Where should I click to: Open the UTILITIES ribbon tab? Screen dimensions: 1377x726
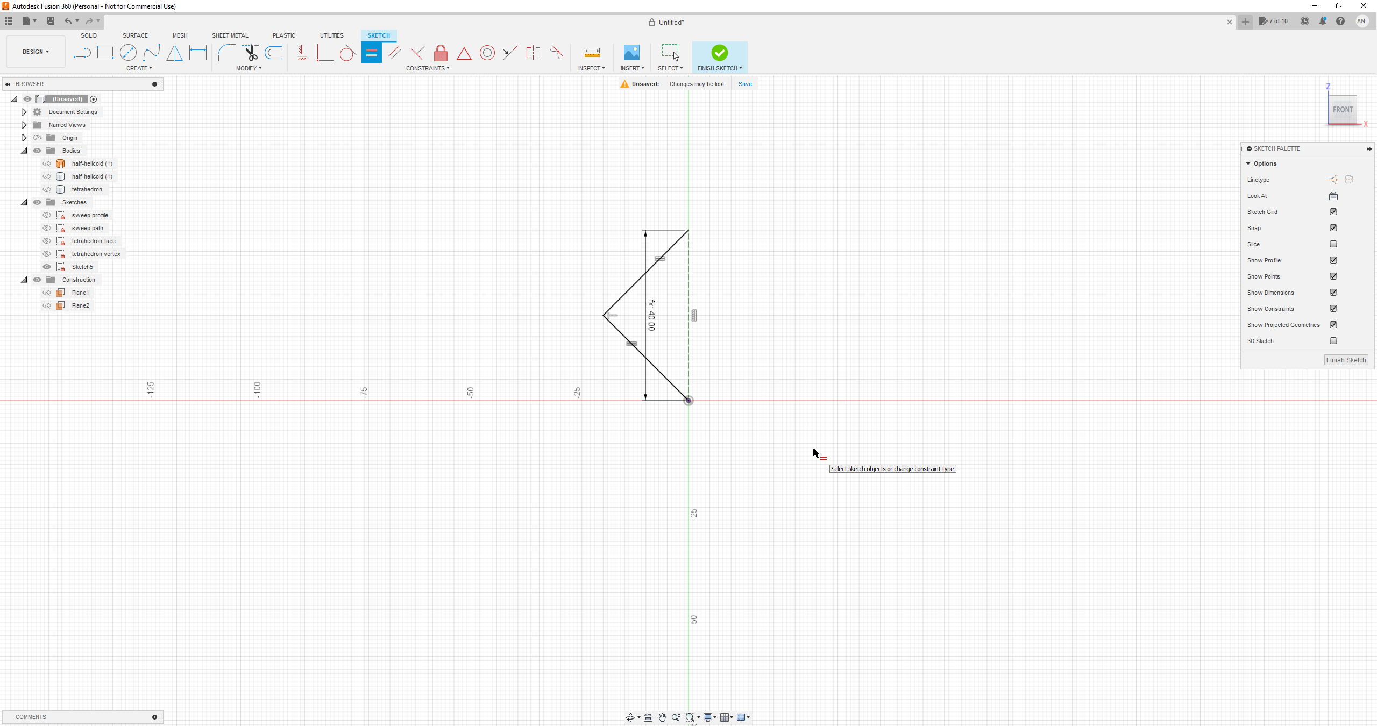point(331,35)
